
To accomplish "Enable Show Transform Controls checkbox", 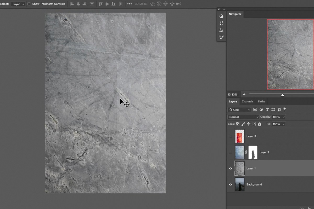I will pyautogui.click(x=29, y=4).
